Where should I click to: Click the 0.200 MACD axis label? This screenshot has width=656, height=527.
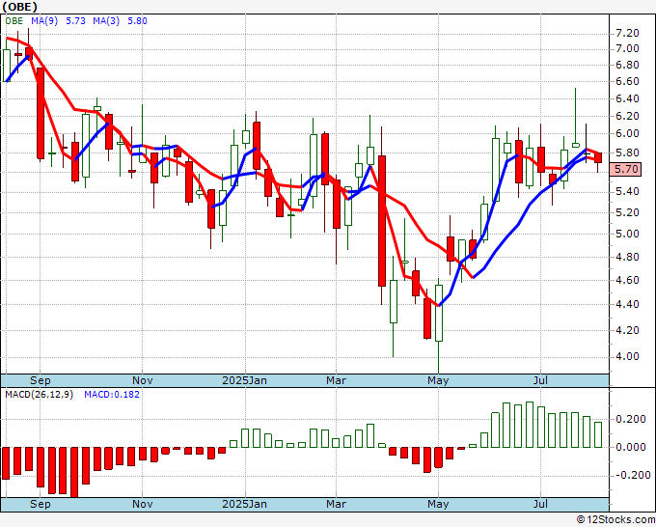tap(631, 420)
